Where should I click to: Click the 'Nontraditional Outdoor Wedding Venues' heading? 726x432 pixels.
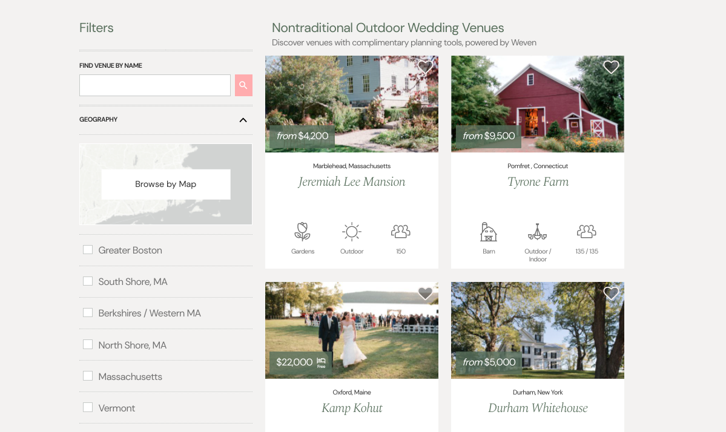(388, 28)
